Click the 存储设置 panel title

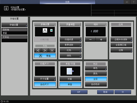(14, 19)
